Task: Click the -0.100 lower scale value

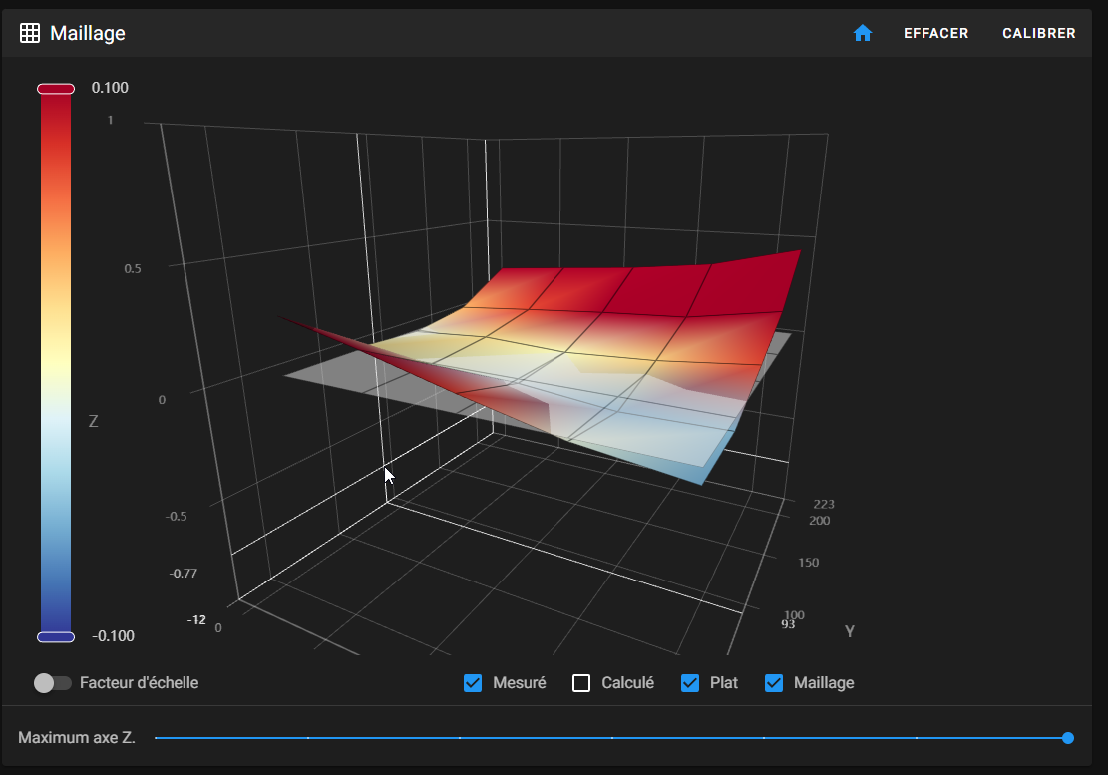Action: pos(112,636)
